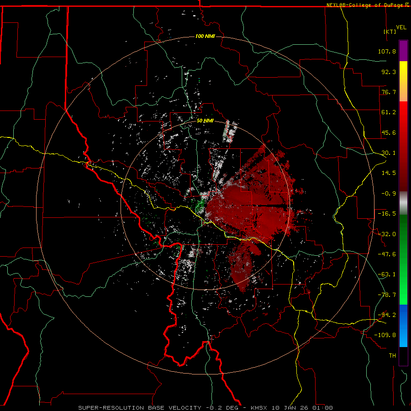Viewport: 411px width, 411px height.
Task: Pick the gray near-zero segment of the scale
Action: [403, 203]
